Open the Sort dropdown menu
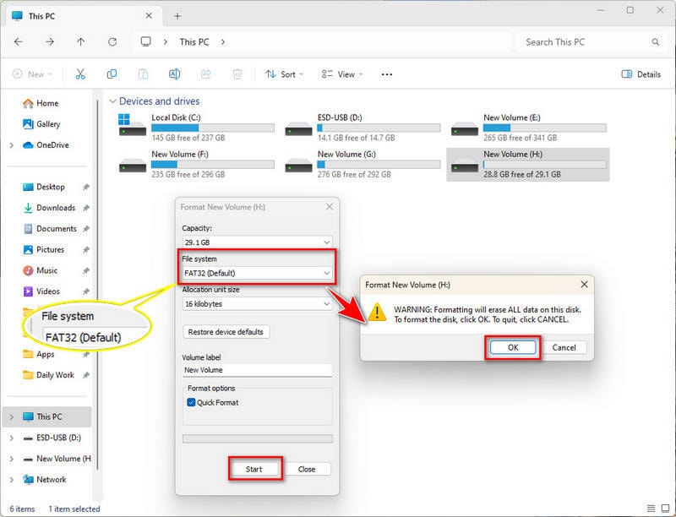676x517 pixels. pyautogui.click(x=284, y=74)
